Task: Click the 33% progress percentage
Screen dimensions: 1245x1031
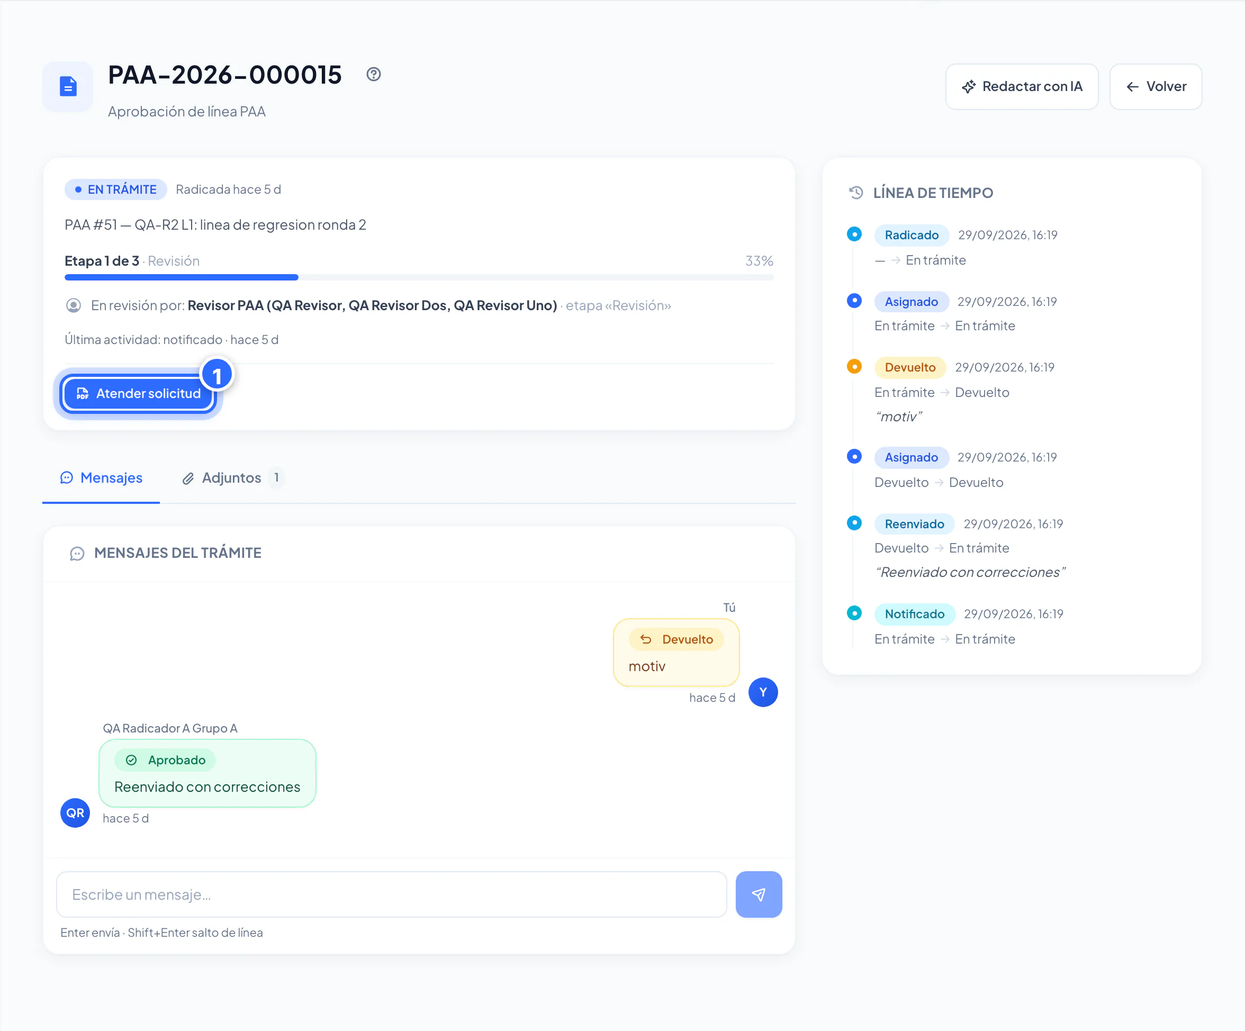Action: pos(760,261)
